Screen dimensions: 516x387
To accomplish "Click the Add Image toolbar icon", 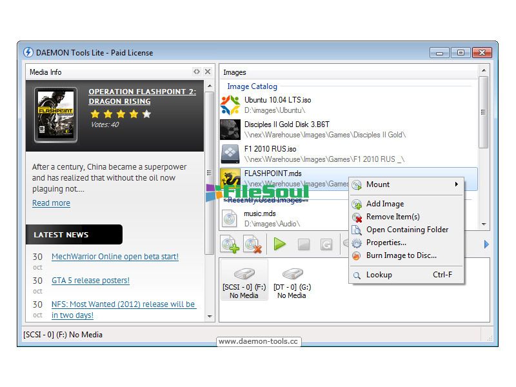I will point(230,244).
